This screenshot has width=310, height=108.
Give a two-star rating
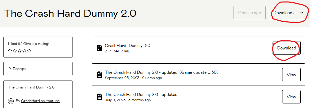click(x=15, y=51)
